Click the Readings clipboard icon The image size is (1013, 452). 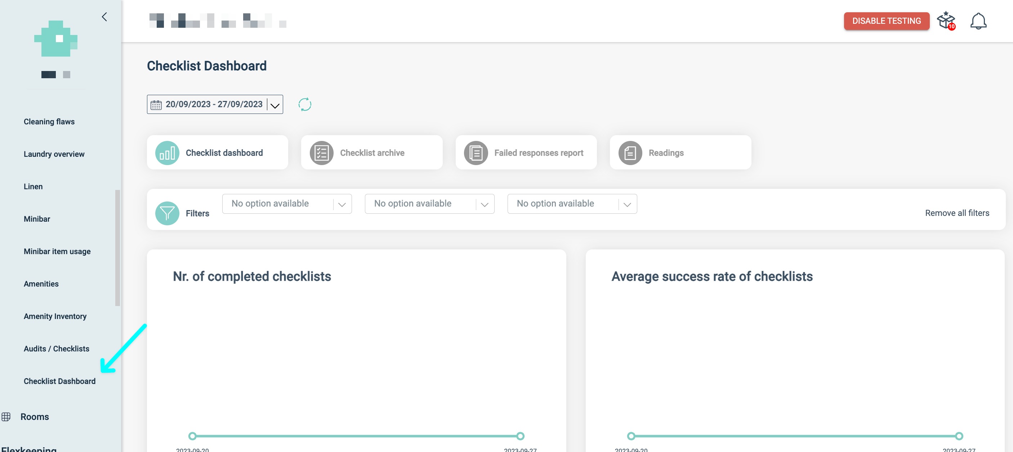[630, 152]
